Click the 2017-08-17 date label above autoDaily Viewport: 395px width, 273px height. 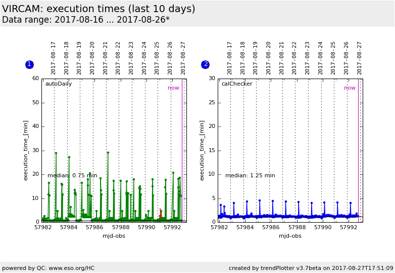(54, 58)
